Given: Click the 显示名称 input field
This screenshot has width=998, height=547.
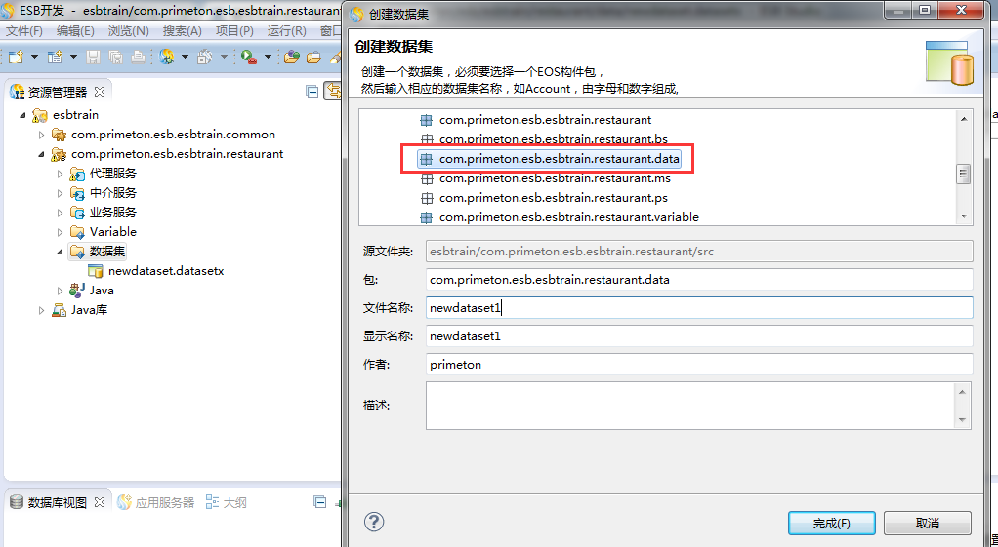Looking at the screenshot, I should [x=699, y=336].
